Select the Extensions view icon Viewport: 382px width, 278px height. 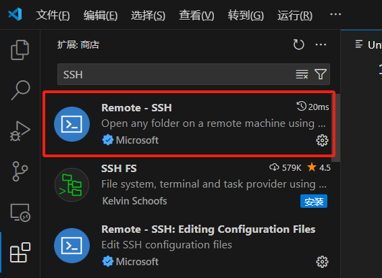point(20,252)
